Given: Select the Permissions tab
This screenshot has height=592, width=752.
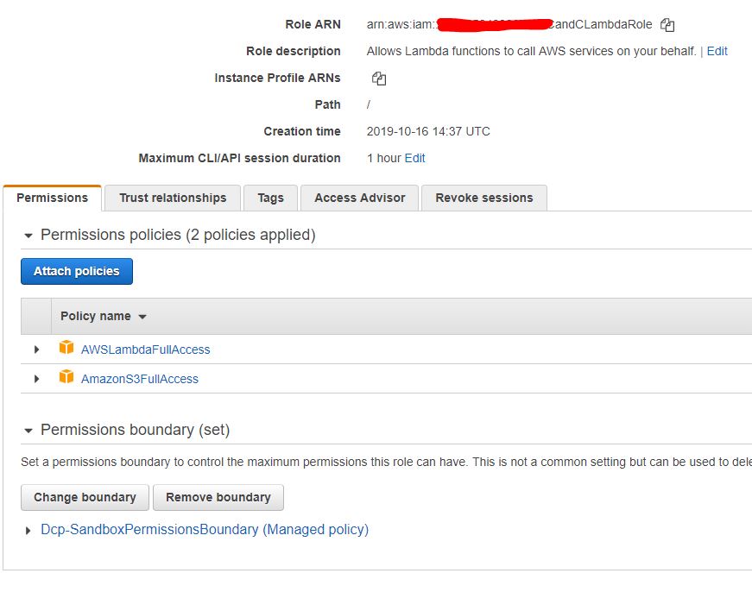Looking at the screenshot, I should click(52, 198).
